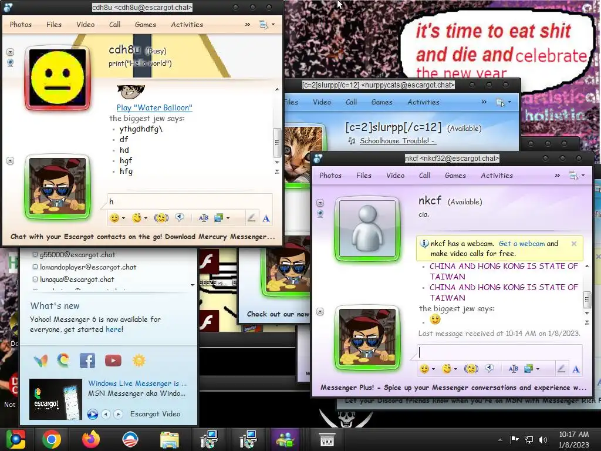
Task: Go to next Escargot Video item
Action: [x=119, y=414]
